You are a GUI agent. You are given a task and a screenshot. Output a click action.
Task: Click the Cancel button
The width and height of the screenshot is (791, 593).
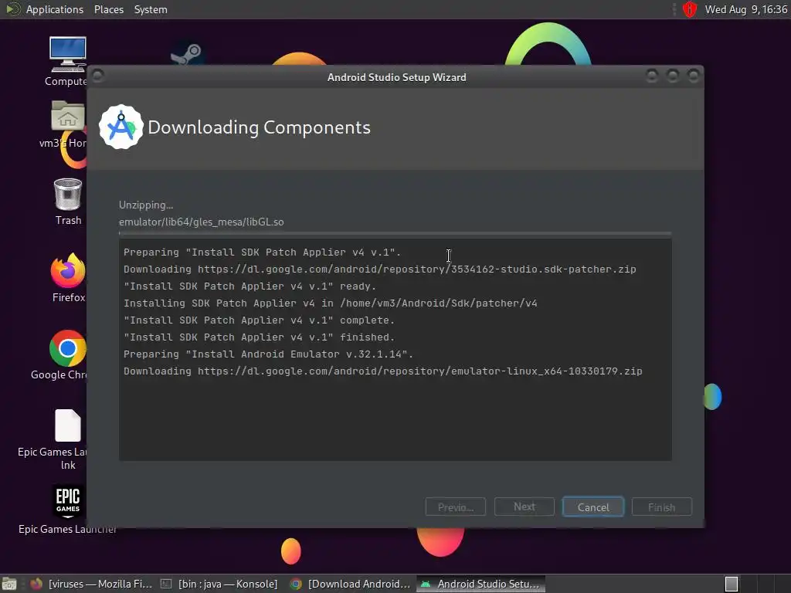pos(593,507)
